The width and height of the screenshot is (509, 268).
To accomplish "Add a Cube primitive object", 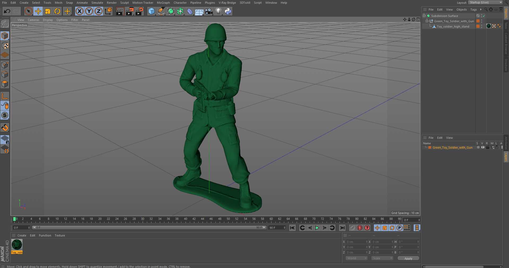I will pos(151,11).
